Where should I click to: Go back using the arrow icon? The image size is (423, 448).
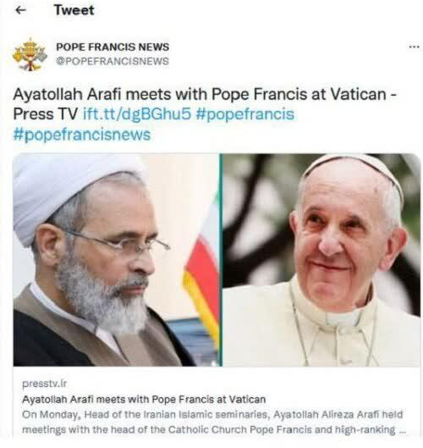point(20,10)
